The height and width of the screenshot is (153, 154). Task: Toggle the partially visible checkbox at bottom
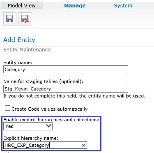tap(8, 152)
